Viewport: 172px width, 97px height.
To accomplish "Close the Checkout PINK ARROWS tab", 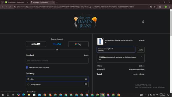I will [x=53, y=2].
